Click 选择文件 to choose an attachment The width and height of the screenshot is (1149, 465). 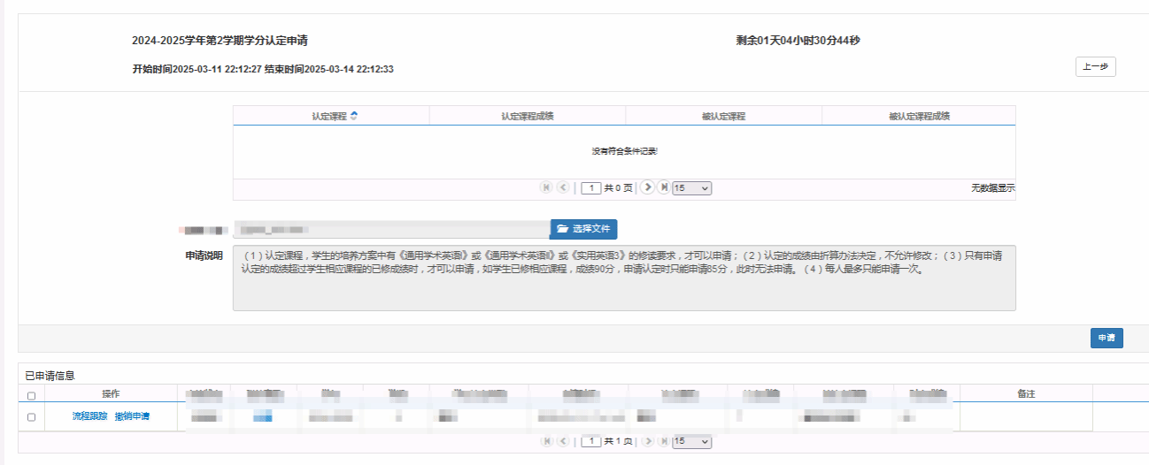[x=583, y=229]
